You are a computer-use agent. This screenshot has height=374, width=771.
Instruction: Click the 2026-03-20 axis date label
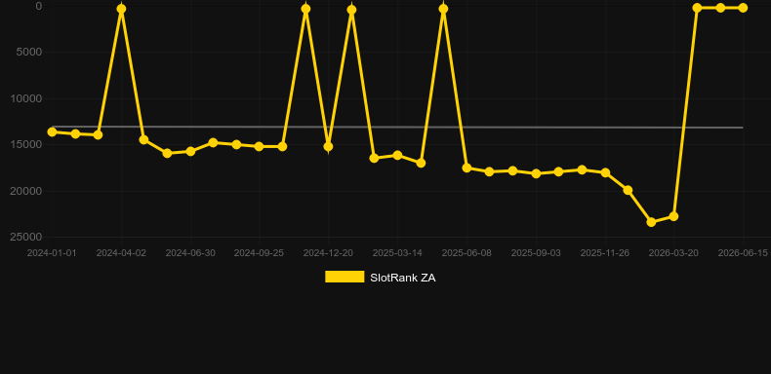pyautogui.click(x=673, y=253)
